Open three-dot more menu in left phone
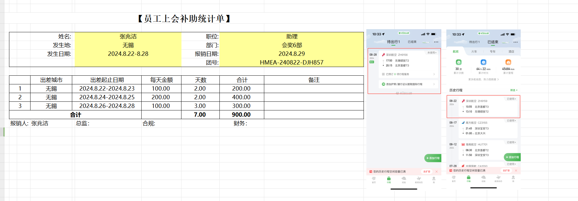The image size is (578, 201). coord(436,42)
